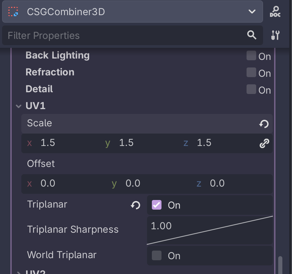Click the CSGCombiner3D node type icon

(x=13, y=12)
